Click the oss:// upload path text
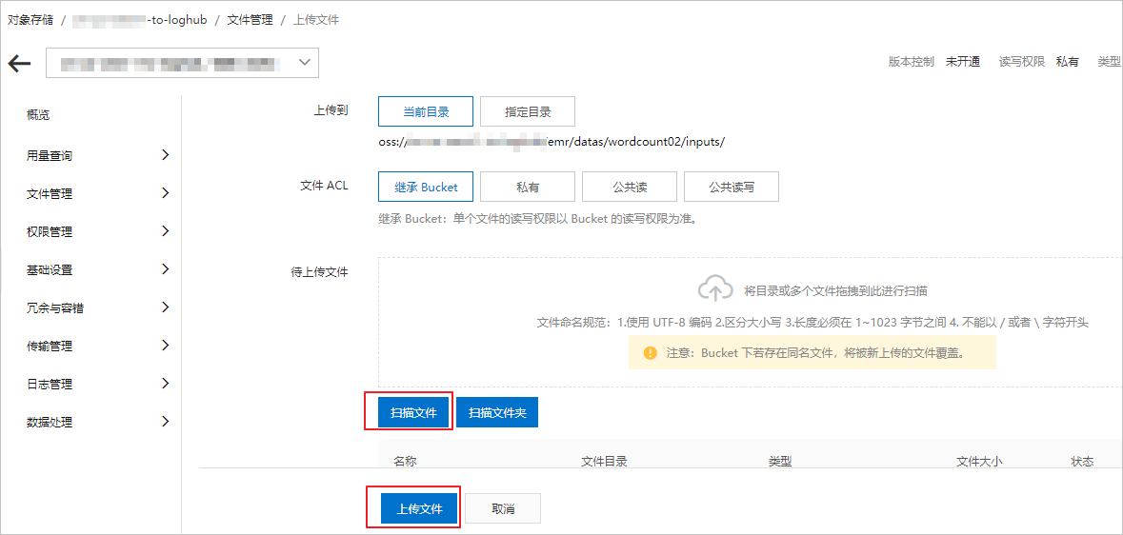The width and height of the screenshot is (1123, 535). point(551,142)
